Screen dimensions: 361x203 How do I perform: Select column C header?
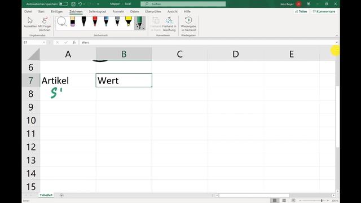pyautogui.click(x=180, y=54)
